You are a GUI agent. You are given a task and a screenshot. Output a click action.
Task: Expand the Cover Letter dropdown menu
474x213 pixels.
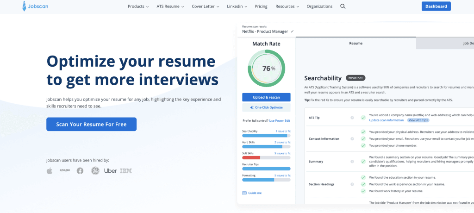point(206,6)
